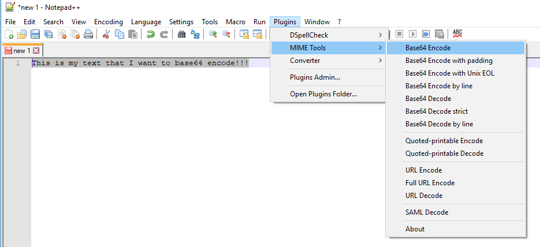This screenshot has width=540, height=247.
Task: Open the Language menu
Action: coord(146,22)
